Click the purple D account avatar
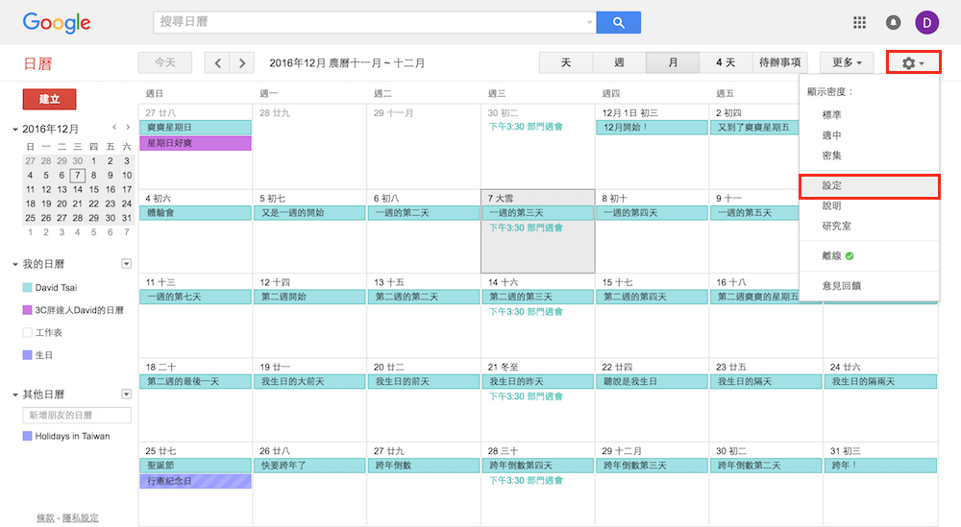This screenshot has height=527, width=961. [x=926, y=22]
